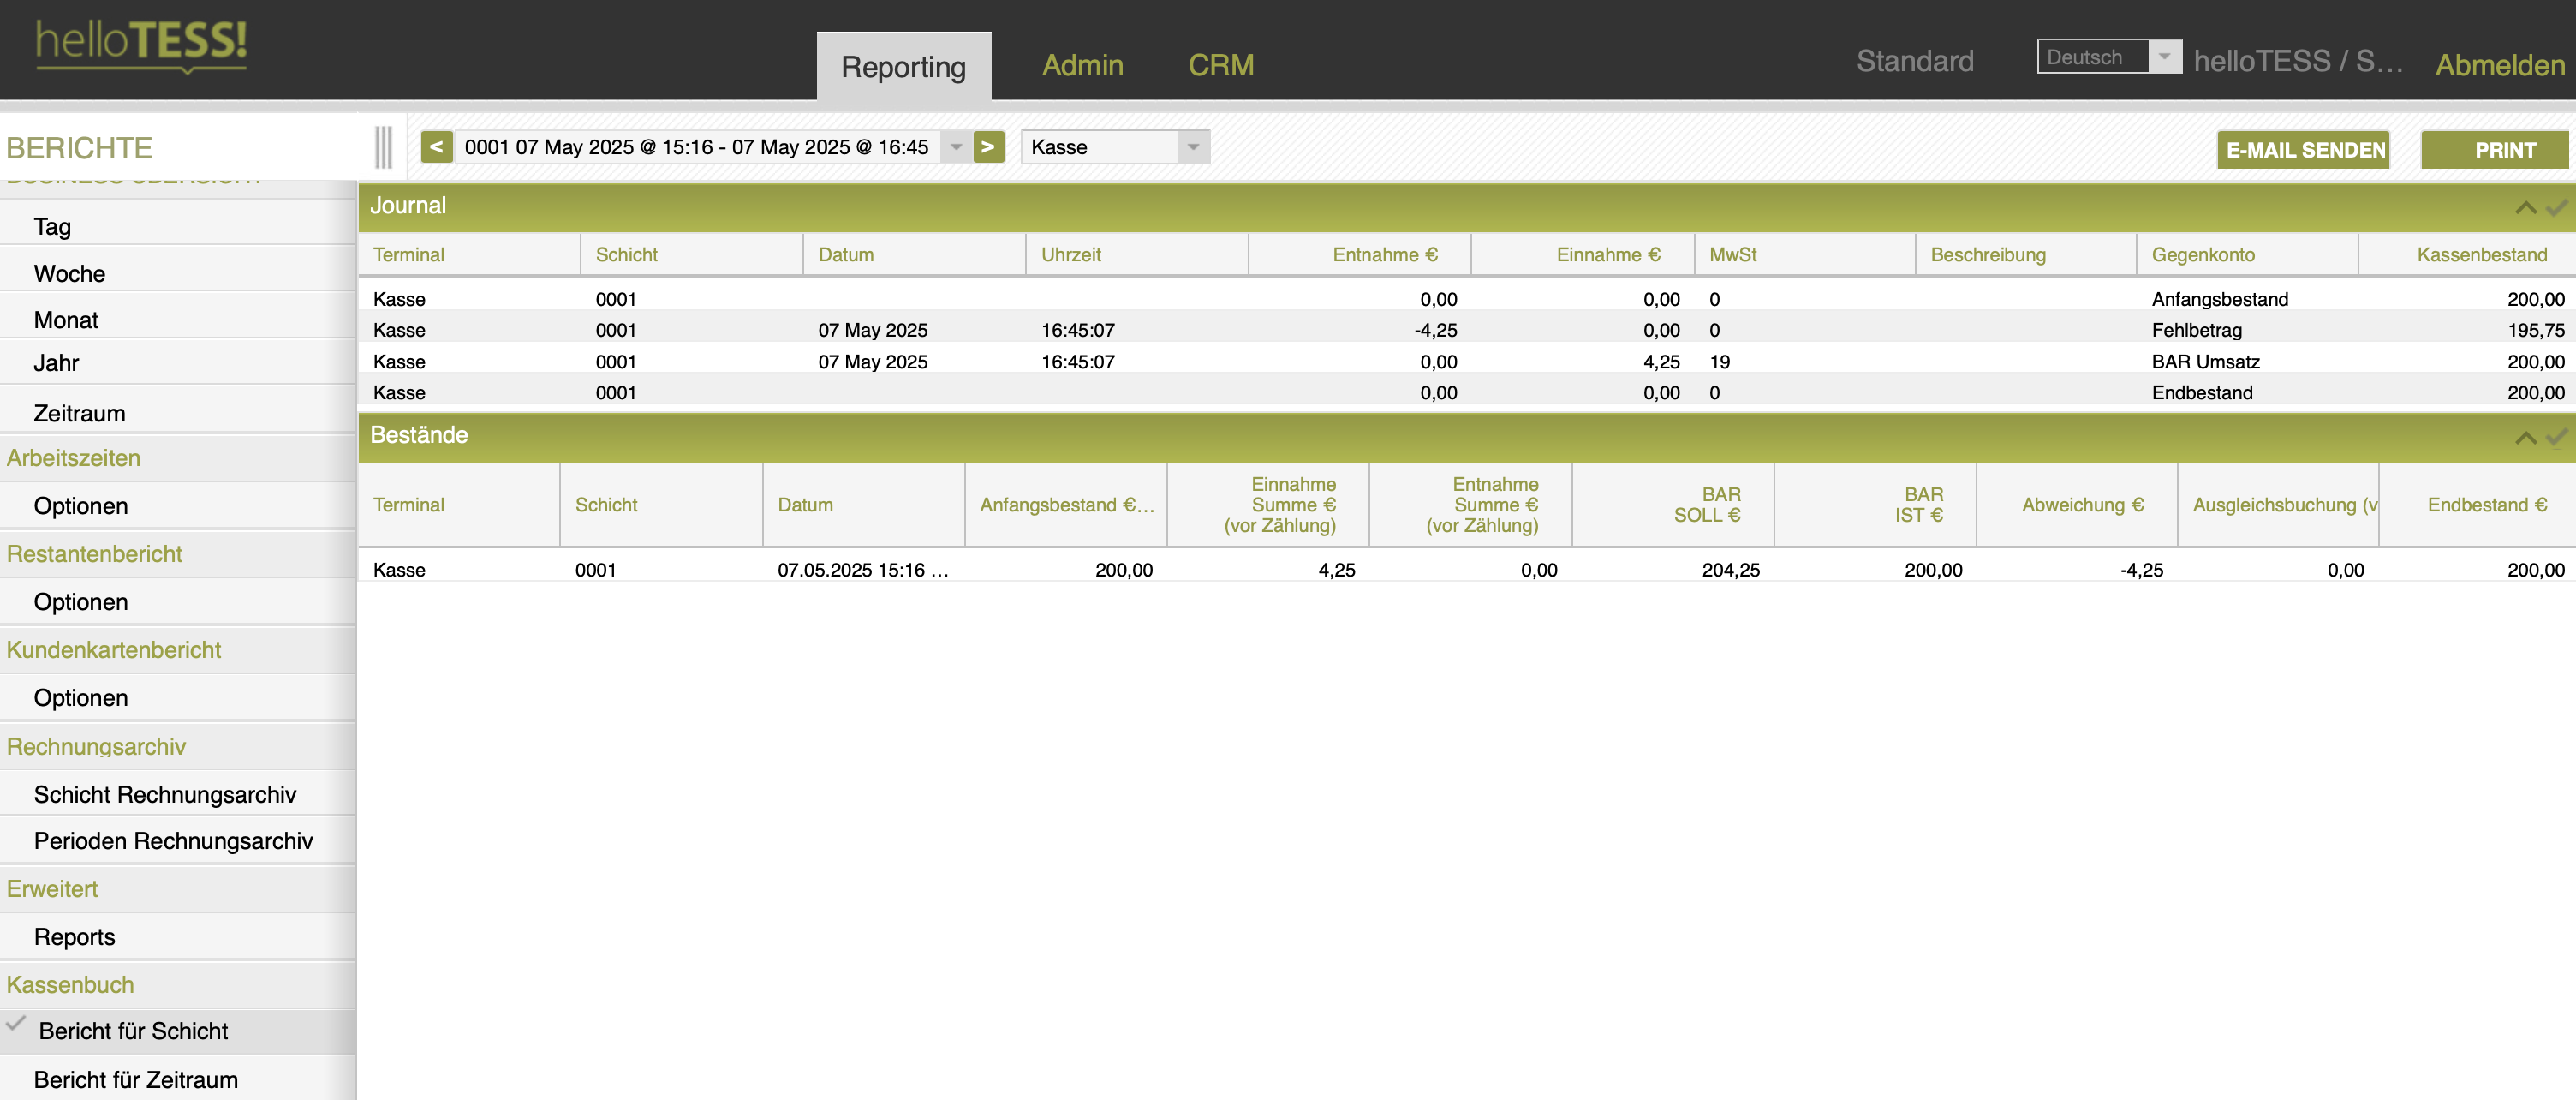Select Bericht für Schicht
Viewport: 2576px width, 1100px height.
click(x=178, y=1031)
